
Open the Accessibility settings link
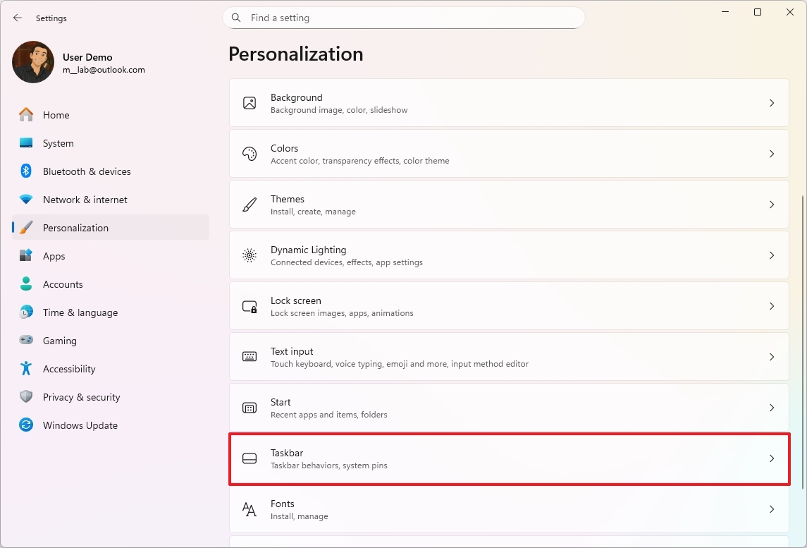pyautogui.click(x=68, y=369)
